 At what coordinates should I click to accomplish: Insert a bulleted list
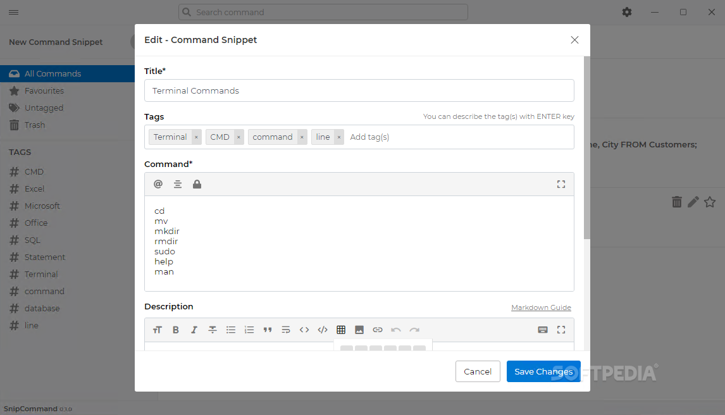click(231, 330)
